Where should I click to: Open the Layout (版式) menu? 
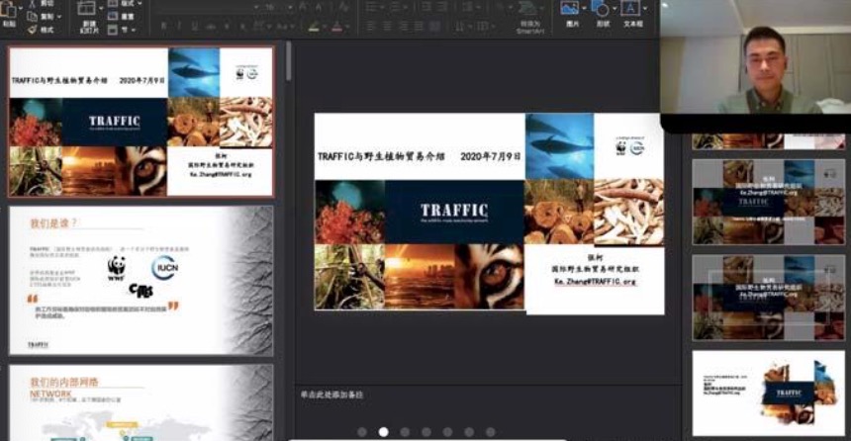tap(125, 4)
